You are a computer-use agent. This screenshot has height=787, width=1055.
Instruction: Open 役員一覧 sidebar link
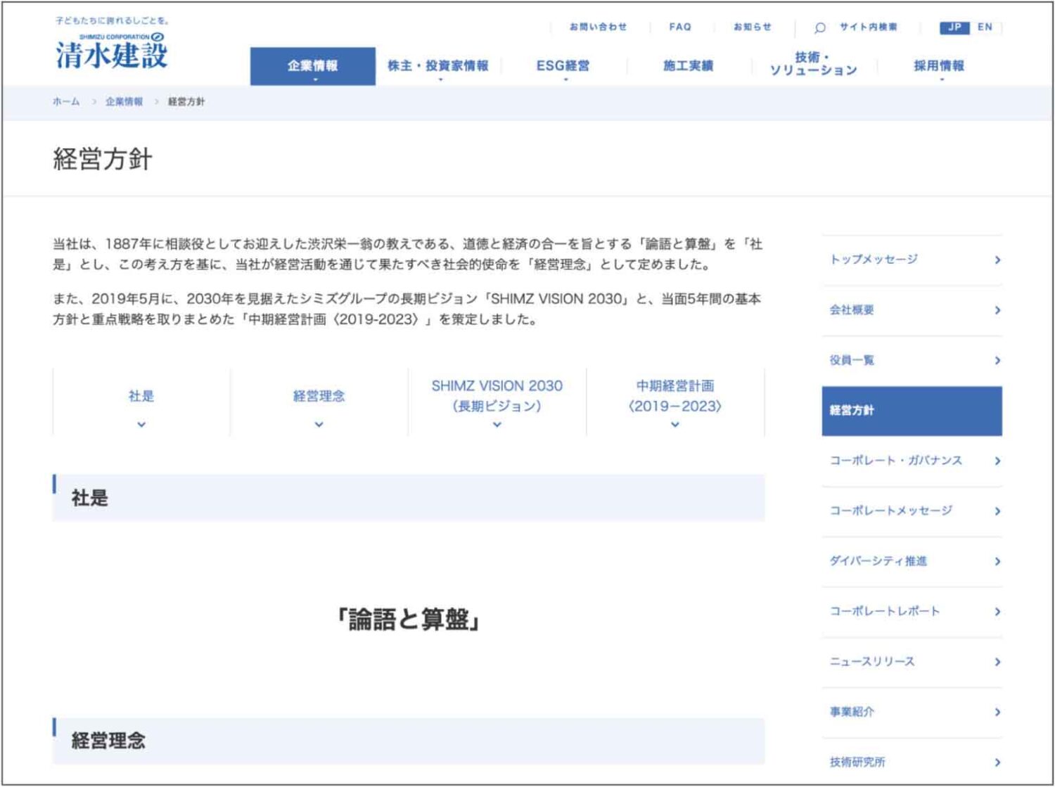click(912, 361)
